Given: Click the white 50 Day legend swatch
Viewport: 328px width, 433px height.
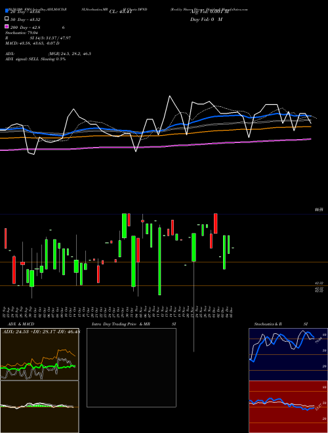Looking at the screenshot, I should (7, 19).
